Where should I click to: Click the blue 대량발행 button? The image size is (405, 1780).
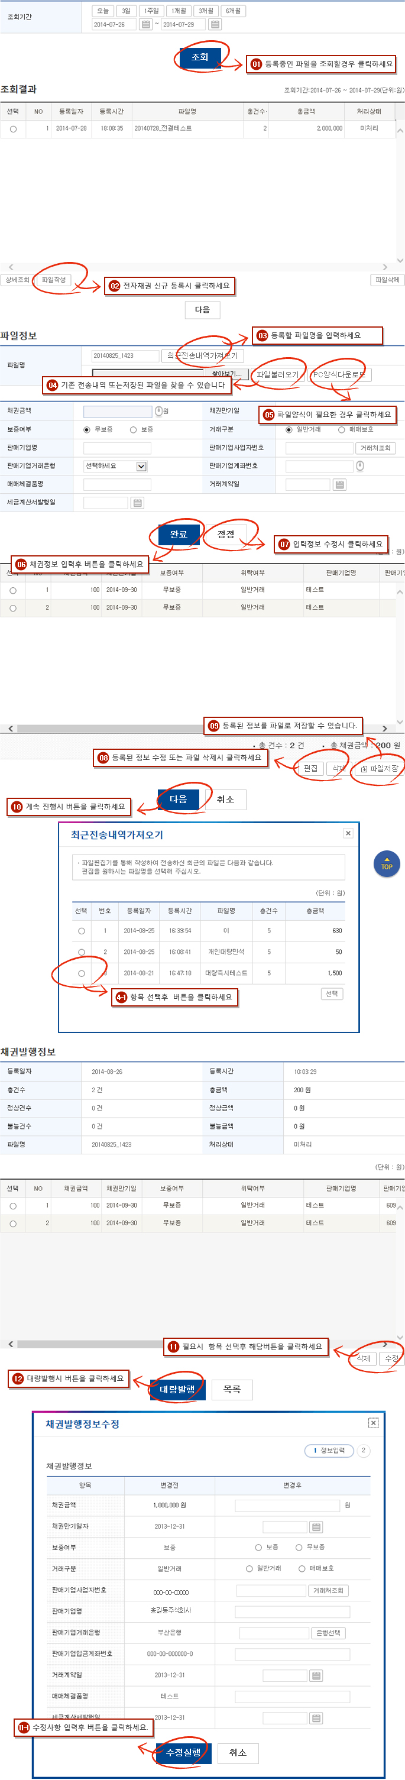click(177, 1390)
